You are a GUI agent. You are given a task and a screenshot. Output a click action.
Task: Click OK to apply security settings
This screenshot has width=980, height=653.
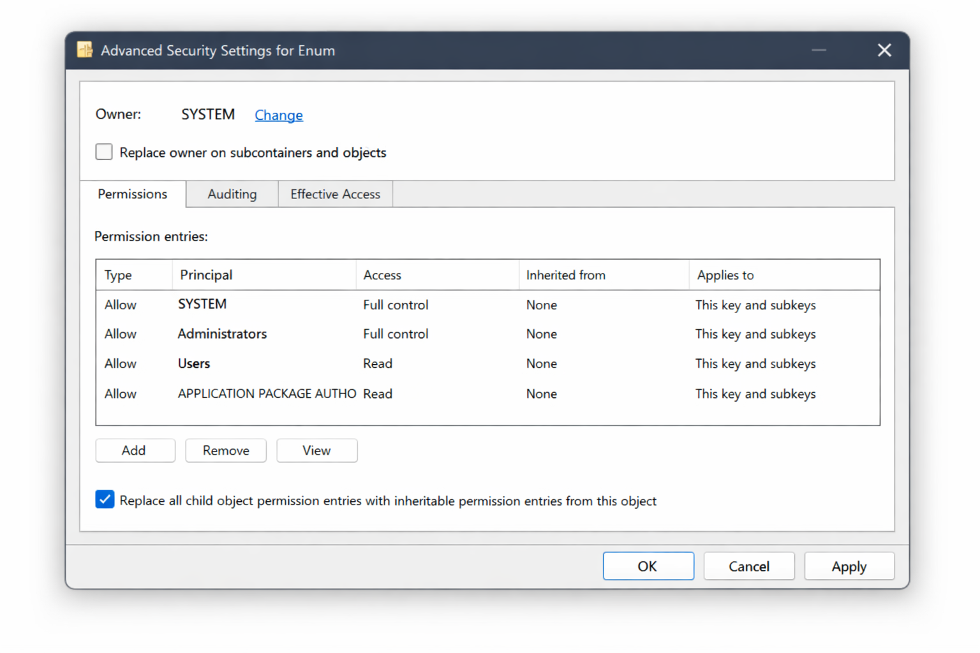pos(648,566)
